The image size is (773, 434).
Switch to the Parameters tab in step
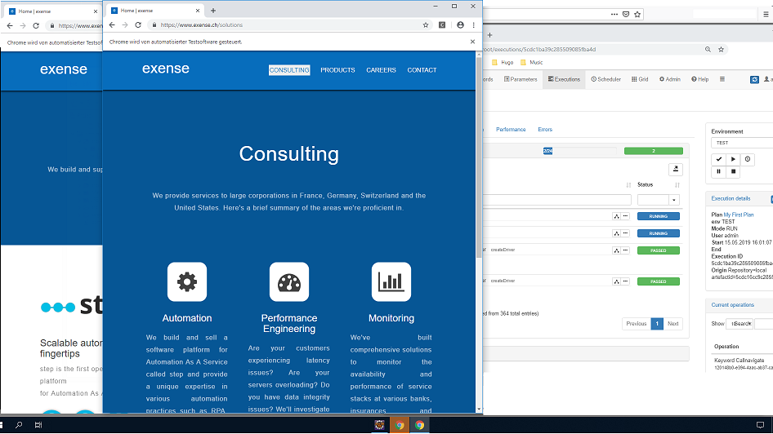click(521, 79)
